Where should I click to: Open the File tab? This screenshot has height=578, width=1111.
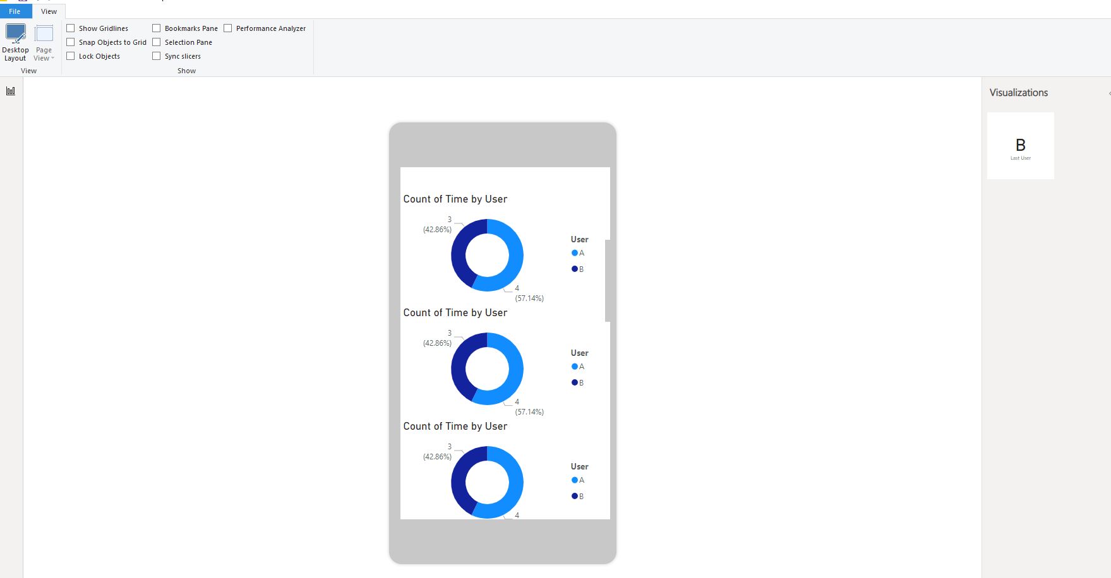coord(15,11)
